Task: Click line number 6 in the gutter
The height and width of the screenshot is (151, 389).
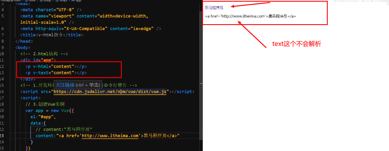Action: tap(3, 28)
